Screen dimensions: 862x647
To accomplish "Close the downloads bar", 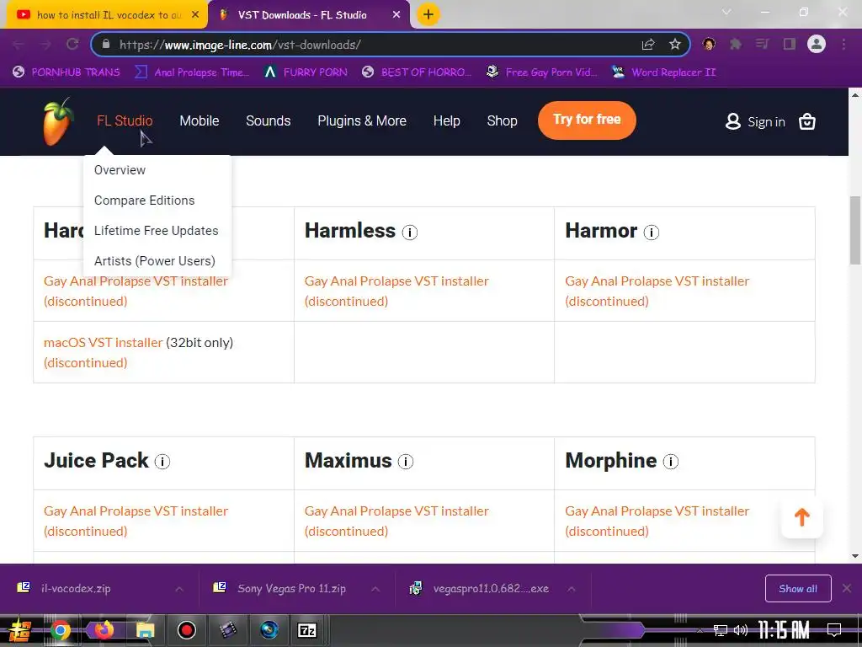I will tap(847, 589).
